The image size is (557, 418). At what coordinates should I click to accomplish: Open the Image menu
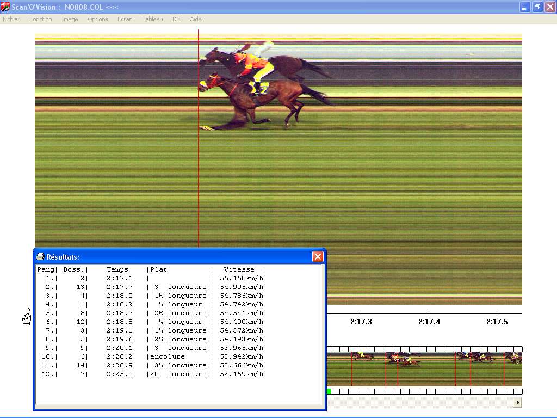(x=70, y=19)
